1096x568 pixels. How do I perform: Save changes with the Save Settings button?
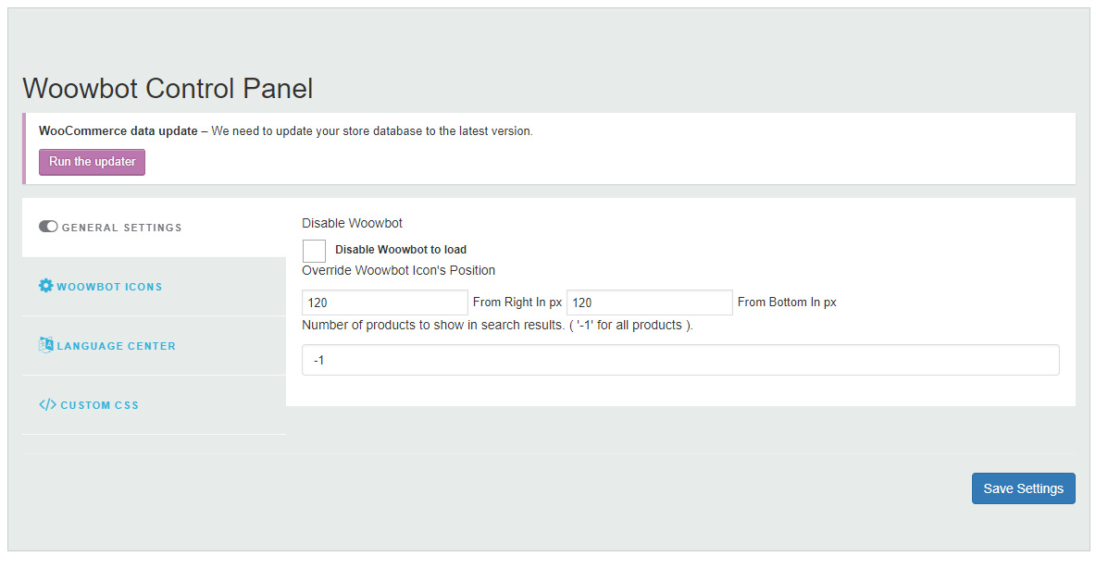click(1023, 488)
